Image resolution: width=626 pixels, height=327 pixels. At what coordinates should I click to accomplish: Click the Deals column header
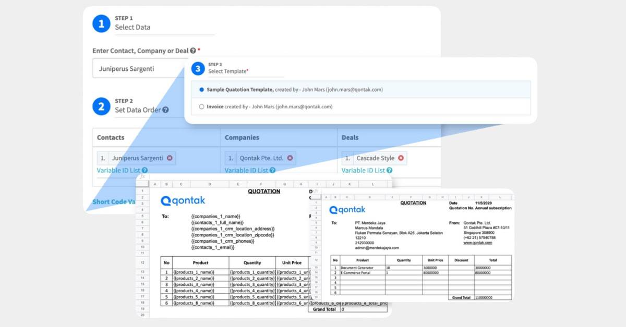click(x=389, y=137)
